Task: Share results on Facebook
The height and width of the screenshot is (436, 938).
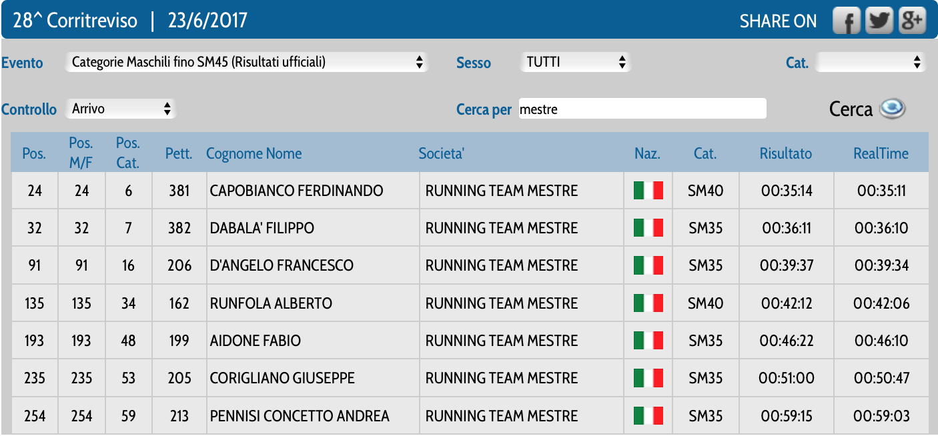Action: (x=847, y=21)
